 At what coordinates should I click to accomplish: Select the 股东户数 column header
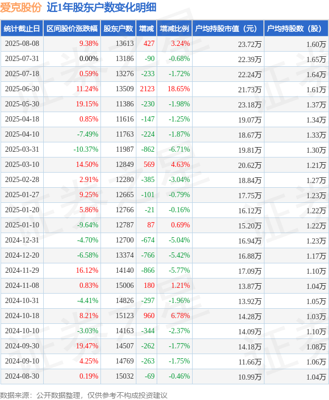(x=118, y=29)
